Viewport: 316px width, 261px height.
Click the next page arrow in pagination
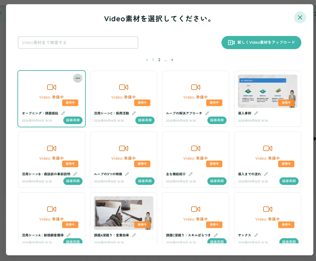(172, 60)
